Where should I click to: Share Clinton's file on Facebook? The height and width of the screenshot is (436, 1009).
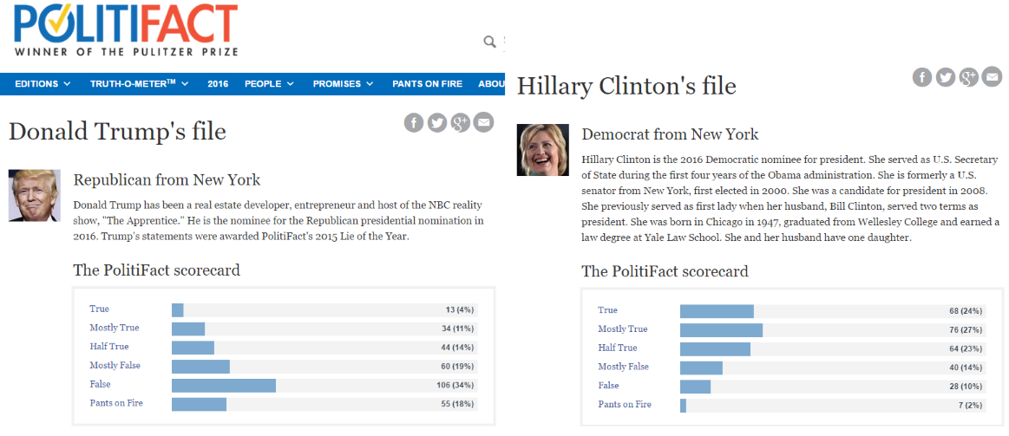[922, 77]
